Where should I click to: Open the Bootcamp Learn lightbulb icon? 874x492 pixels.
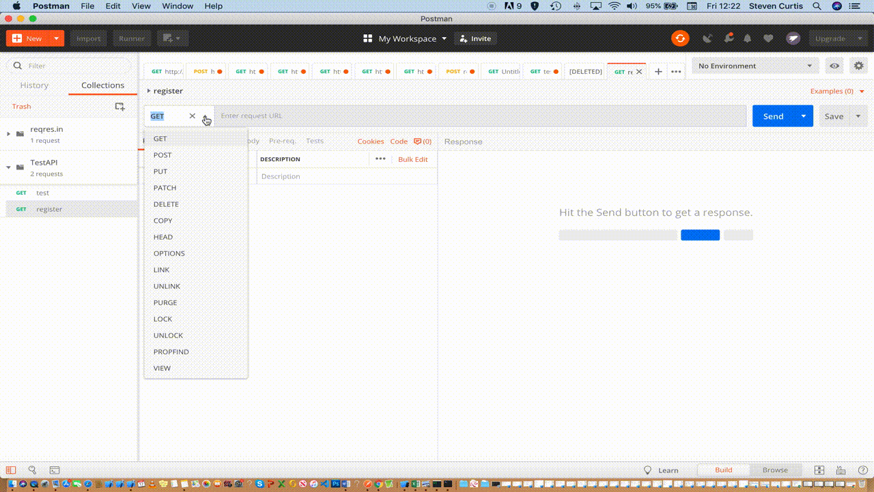pos(648,470)
